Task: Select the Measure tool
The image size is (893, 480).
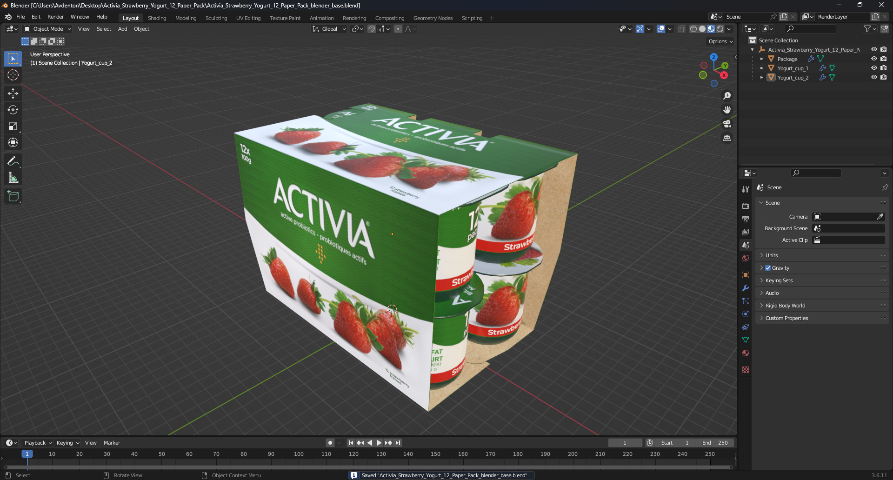Action: tap(13, 178)
